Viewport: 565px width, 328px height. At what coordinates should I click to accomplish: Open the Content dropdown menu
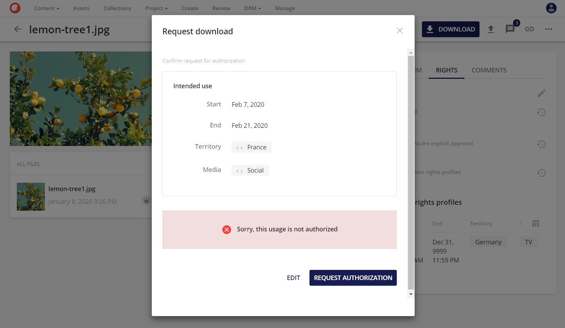point(46,8)
